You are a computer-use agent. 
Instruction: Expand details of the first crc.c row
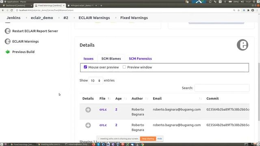(x=88, y=109)
